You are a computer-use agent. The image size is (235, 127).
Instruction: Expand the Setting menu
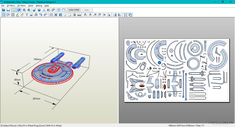(39, 6)
